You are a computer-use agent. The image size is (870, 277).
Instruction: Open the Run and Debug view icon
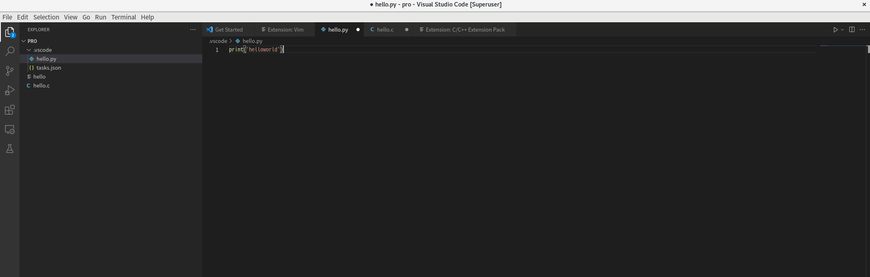(10, 90)
